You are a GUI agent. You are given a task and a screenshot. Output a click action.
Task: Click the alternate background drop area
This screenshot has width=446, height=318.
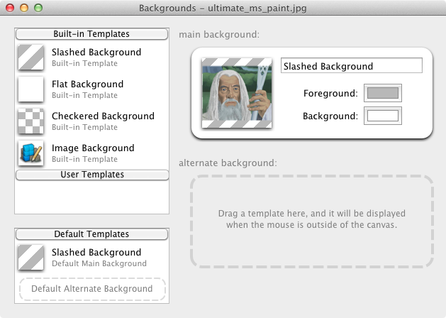[x=312, y=221]
